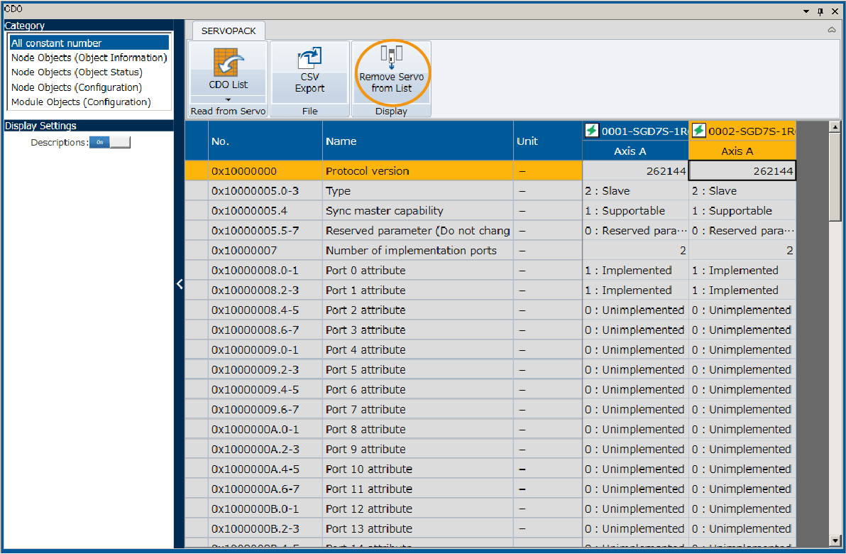Click scrollbar down arrow at bottom
Image resolution: width=846 pixels, height=554 pixels.
835,541
